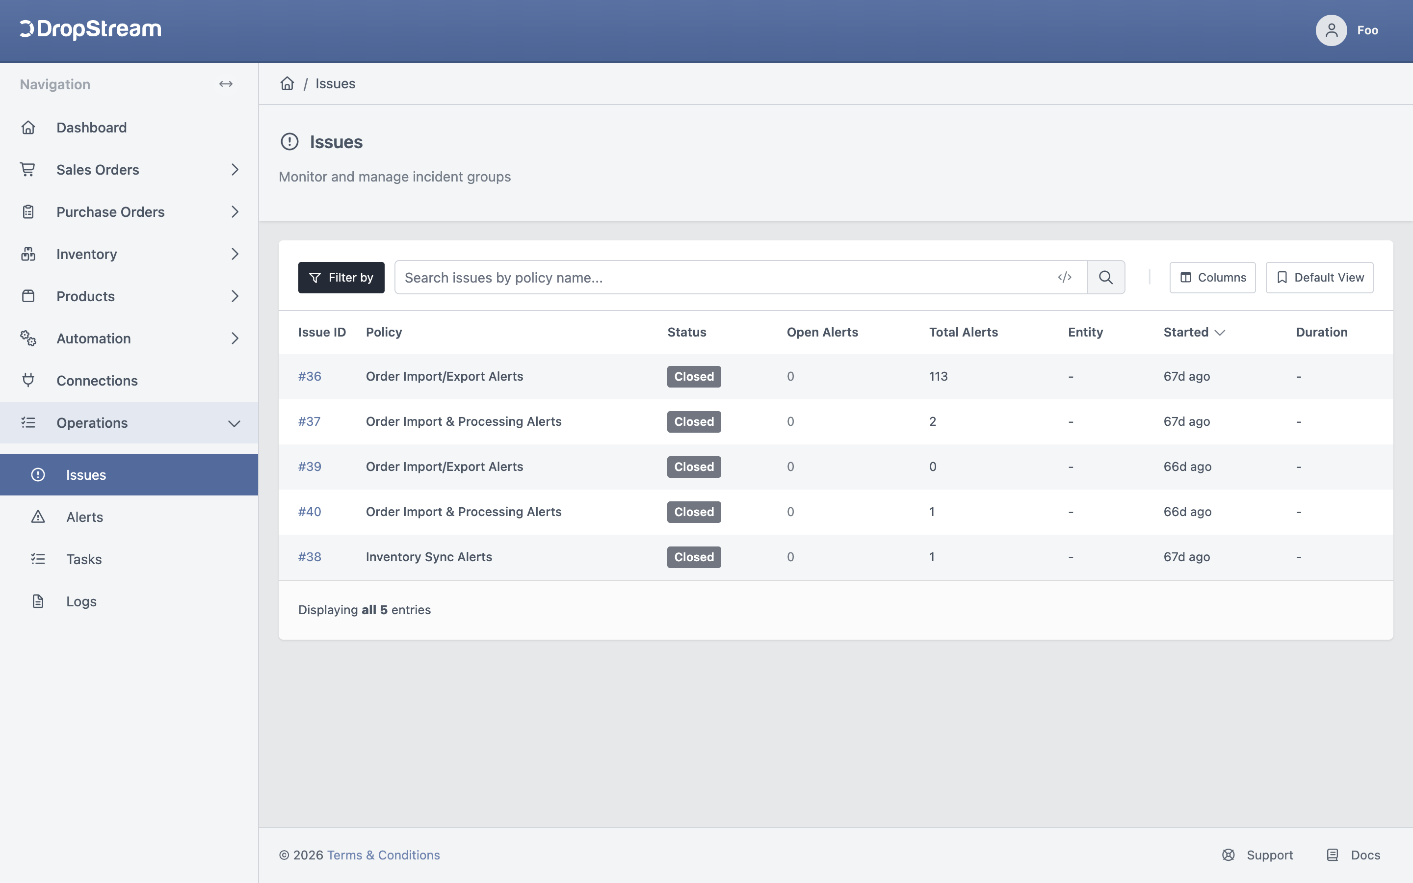
Task: Click the Duration column header
Action: (1322, 332)
